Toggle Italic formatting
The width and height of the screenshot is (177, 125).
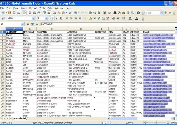point(57,18)
